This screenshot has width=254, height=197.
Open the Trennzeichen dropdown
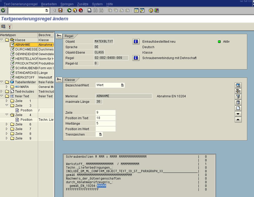click(x=100, y=135)
